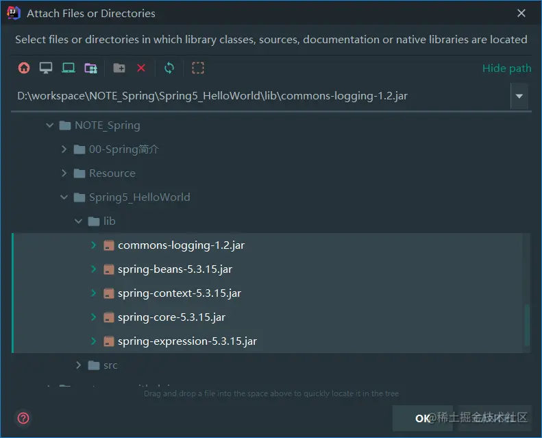Expand the spring-beans-5.3.15.jar archive
Image resolution: width=542 pixels, height=438 pixels.
pos(93,269)
